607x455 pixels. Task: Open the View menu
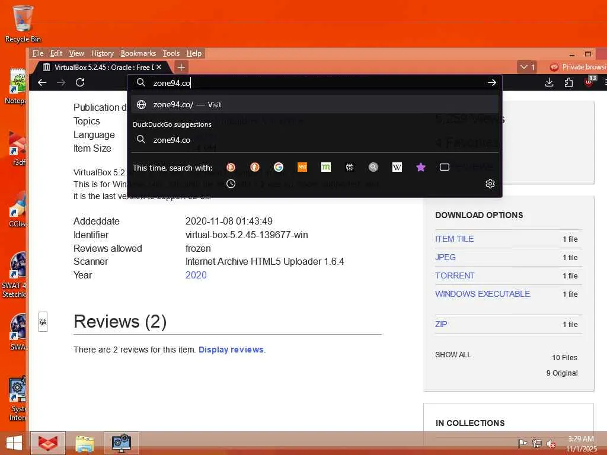(x=76, y=53)
